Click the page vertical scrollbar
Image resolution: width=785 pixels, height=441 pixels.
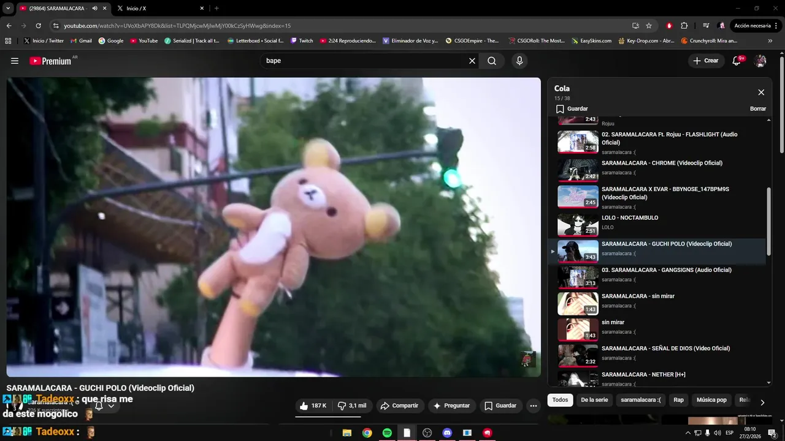[781, 104]
